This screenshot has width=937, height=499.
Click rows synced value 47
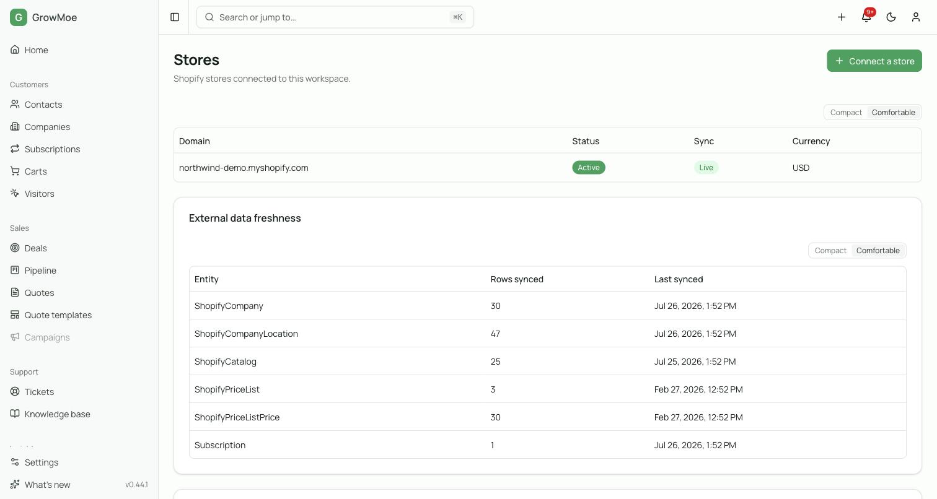pyautogui.click(x=495, y=334)
